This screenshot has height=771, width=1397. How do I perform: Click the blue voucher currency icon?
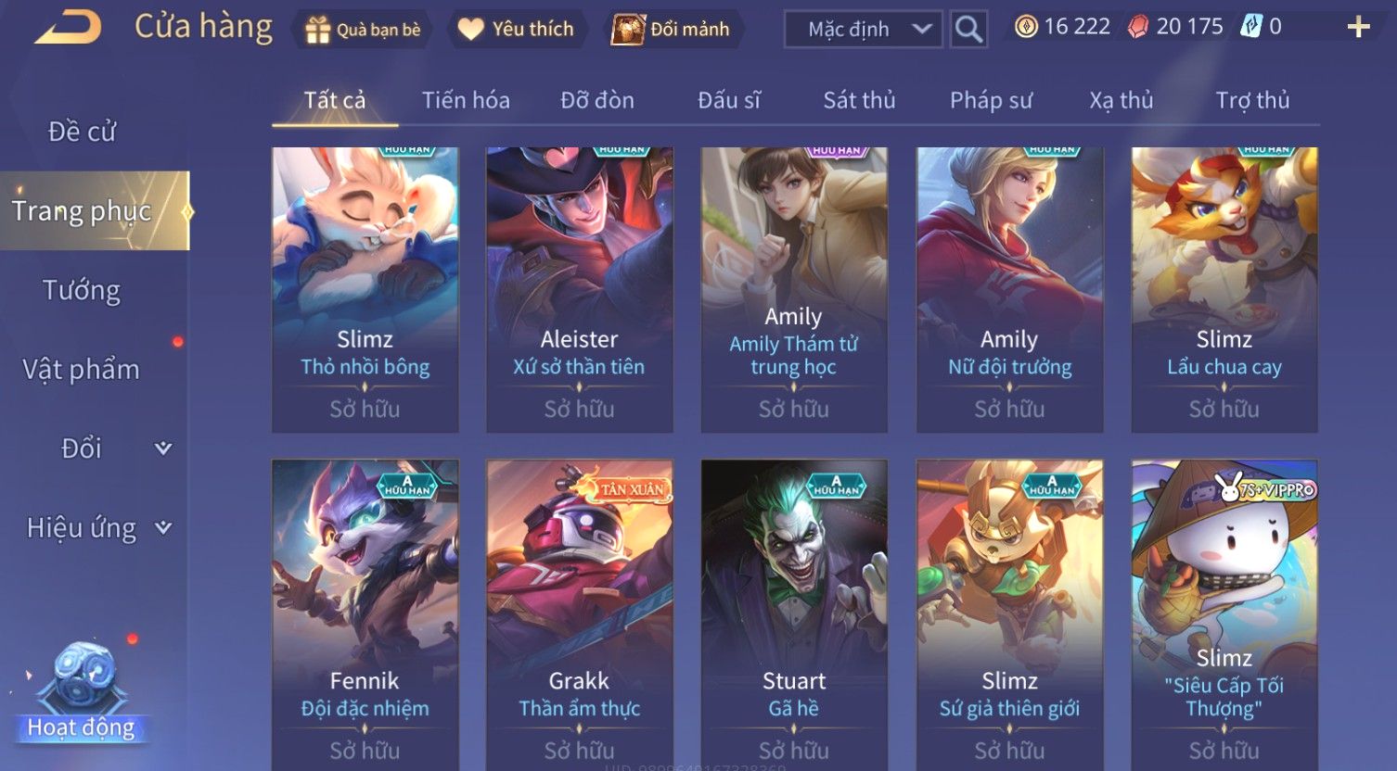[1251, 27]
